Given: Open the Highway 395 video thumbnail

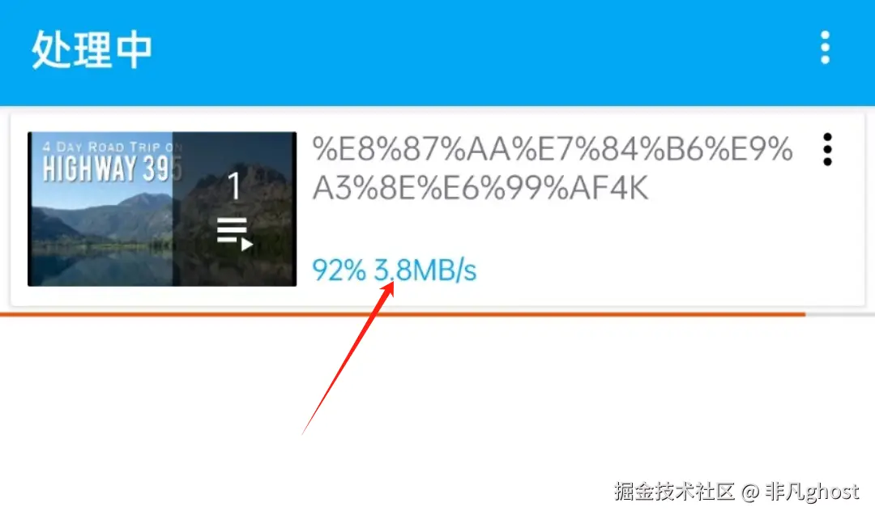Looking at the screenshot, I should 162,209.
